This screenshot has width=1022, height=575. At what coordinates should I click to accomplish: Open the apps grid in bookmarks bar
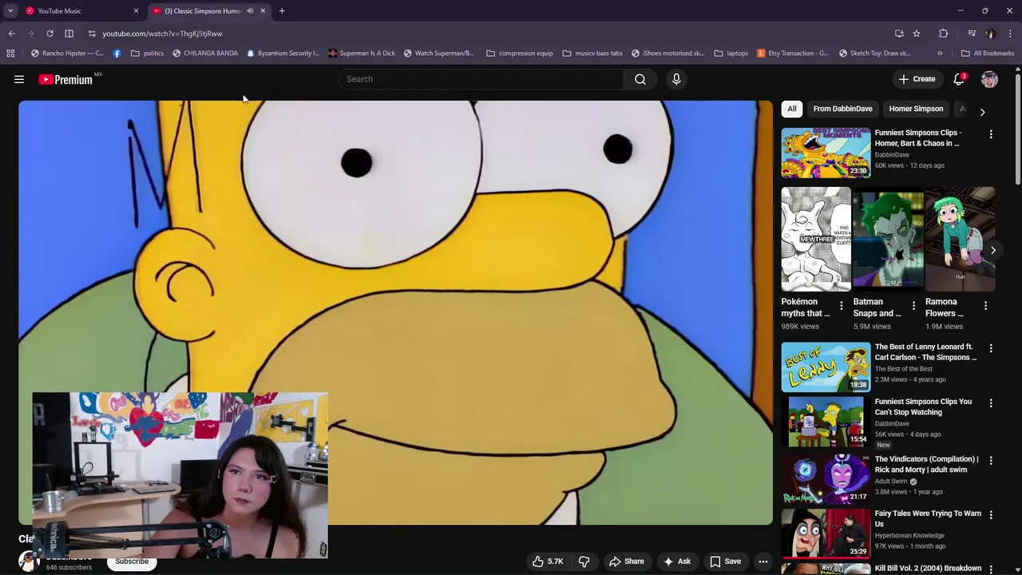10,54
